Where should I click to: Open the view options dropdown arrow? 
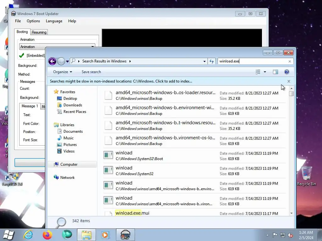265,72
